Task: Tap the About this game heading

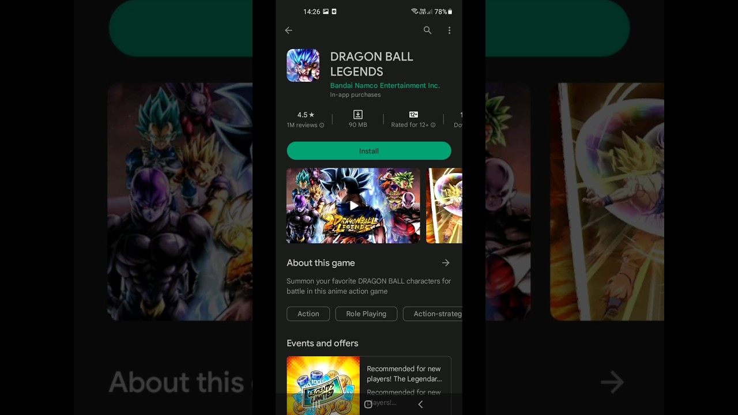Action: [x=321, y=263]
